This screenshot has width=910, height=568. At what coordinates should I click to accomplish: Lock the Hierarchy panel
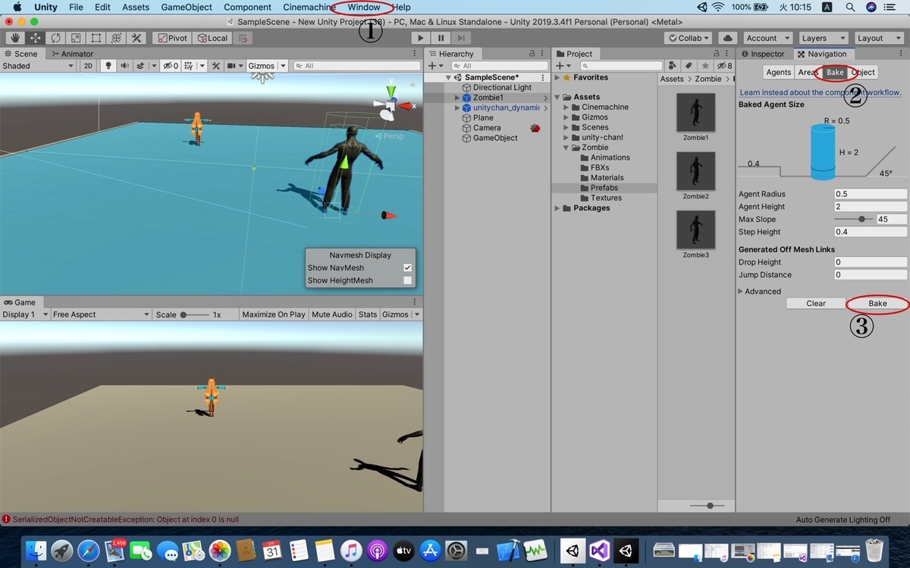(532, 54)
